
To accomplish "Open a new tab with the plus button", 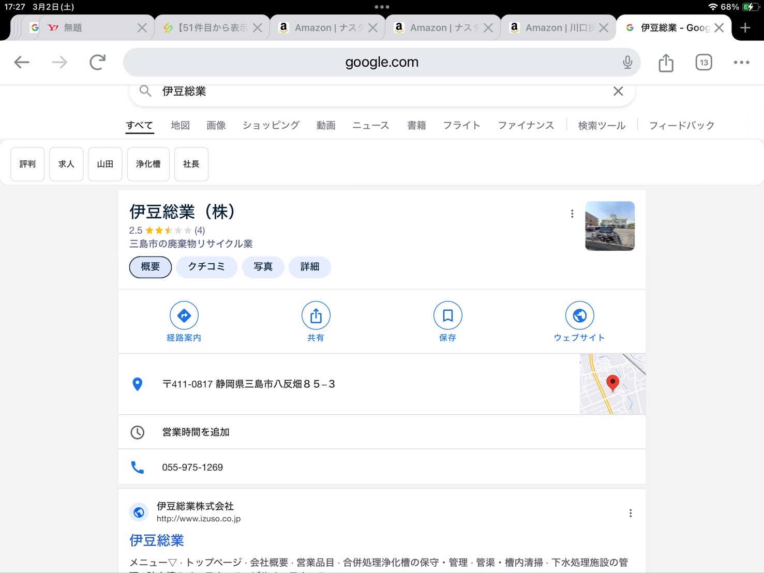I will pyautogui.click(x=745, y=27).
